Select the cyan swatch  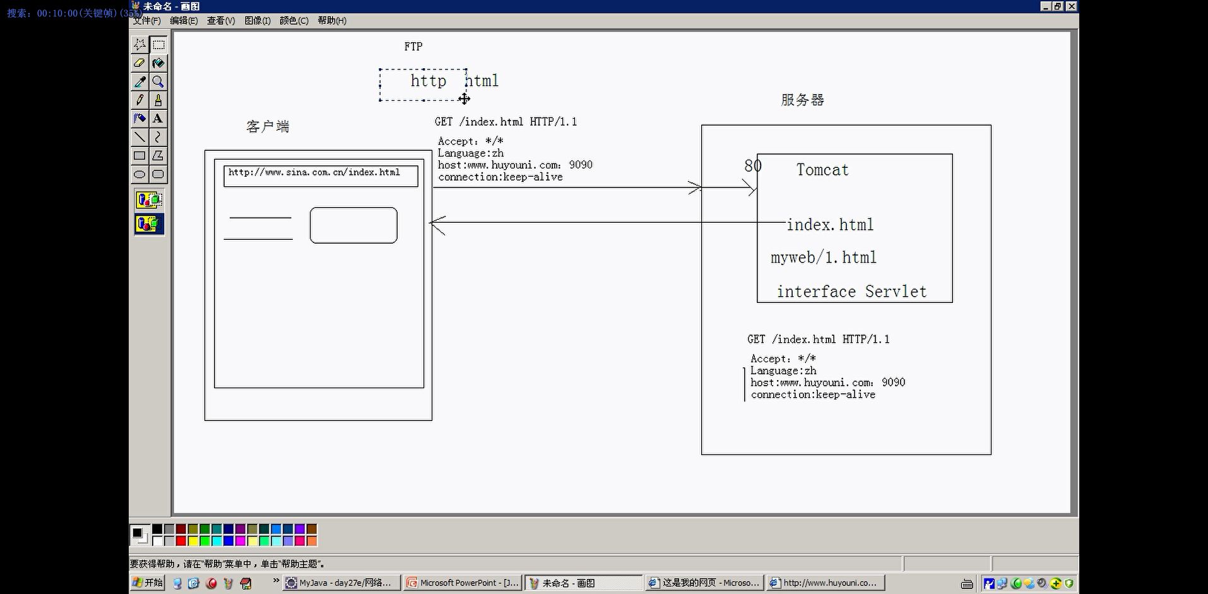point(216,541)
